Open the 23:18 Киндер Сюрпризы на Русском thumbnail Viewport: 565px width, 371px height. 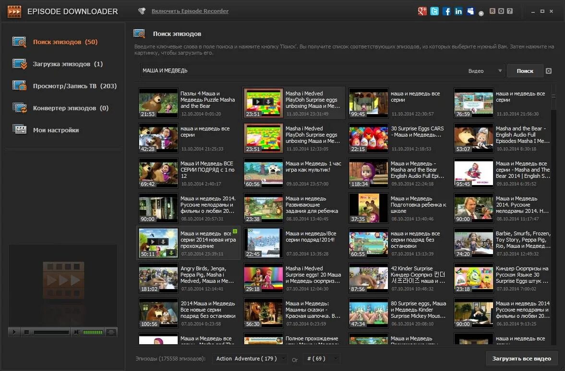[473, 278]
